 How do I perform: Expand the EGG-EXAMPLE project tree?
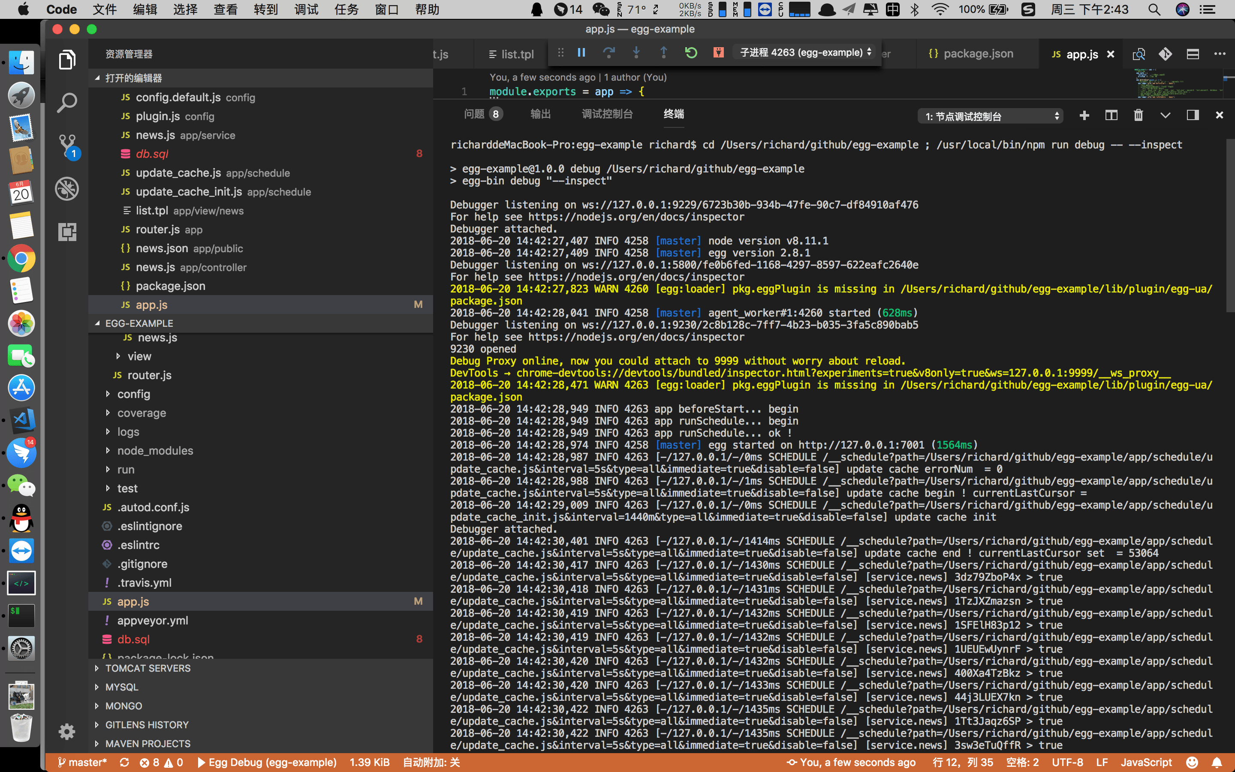[96, 324]
